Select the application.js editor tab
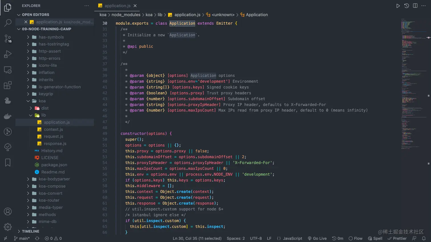This screenshot has height=242, width=431. [117, 6]
